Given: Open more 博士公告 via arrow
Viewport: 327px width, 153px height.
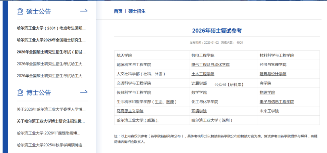Looking at the screenshot, I should coord(84,92).
